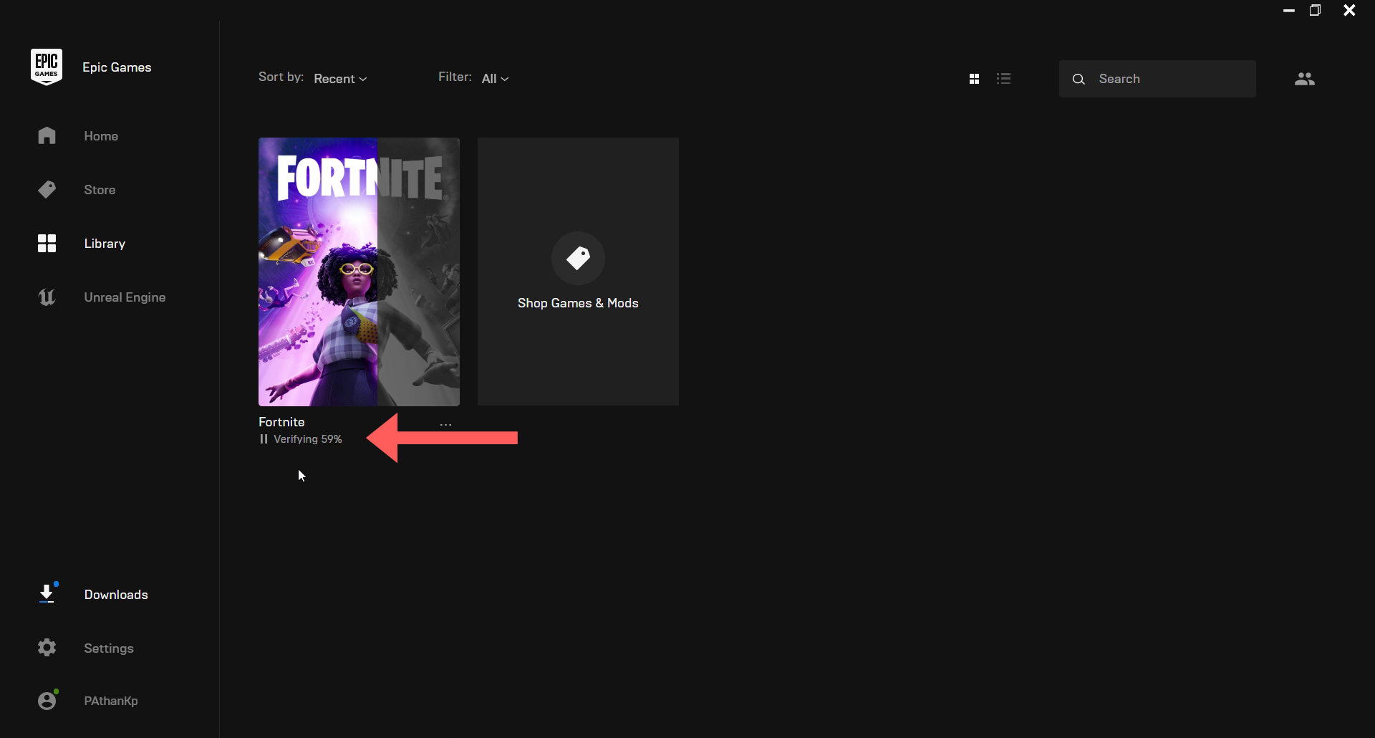Screen dimensions: 1375x738
Task: Open the Unreal Engine section
Action: pyautogui.click(x=125, y=297)
